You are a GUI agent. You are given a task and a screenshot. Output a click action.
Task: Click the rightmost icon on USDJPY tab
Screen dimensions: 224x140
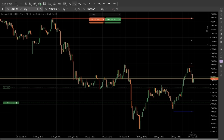tap(41, 9)
